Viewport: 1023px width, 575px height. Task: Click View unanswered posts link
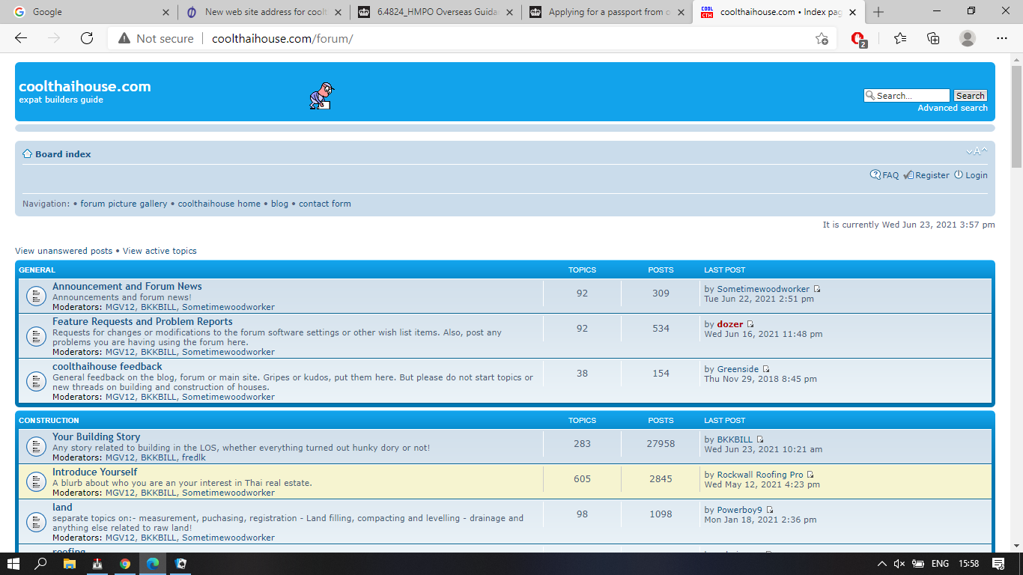(x=64, y=251)
